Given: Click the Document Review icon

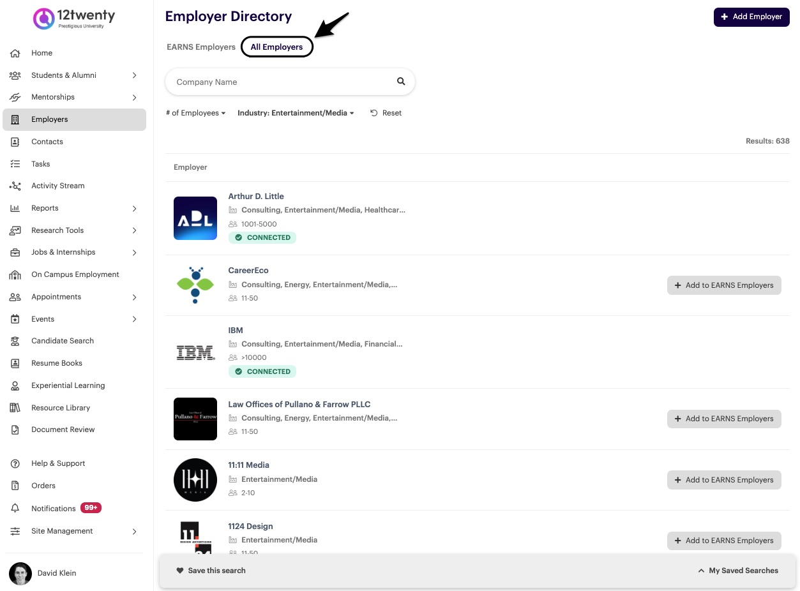Looking at the screenshot, I should pos(15,430).
